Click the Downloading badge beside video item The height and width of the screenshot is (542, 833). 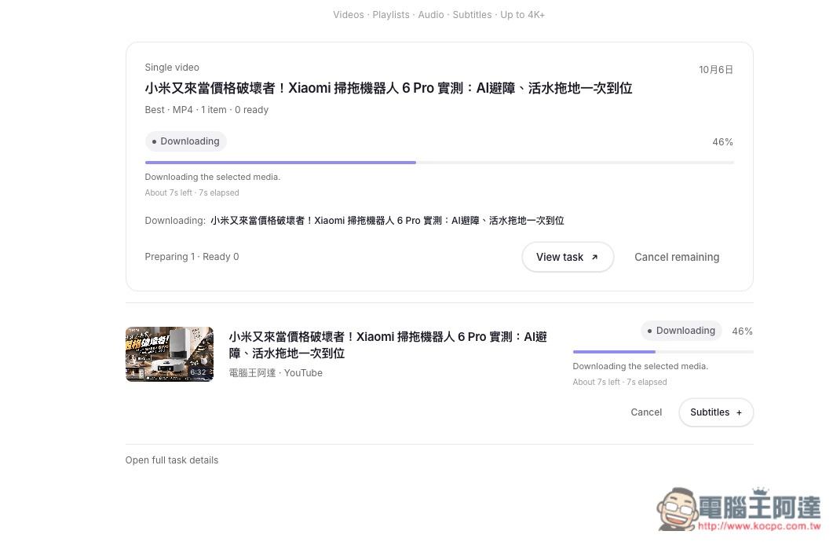tap(681, 331)
